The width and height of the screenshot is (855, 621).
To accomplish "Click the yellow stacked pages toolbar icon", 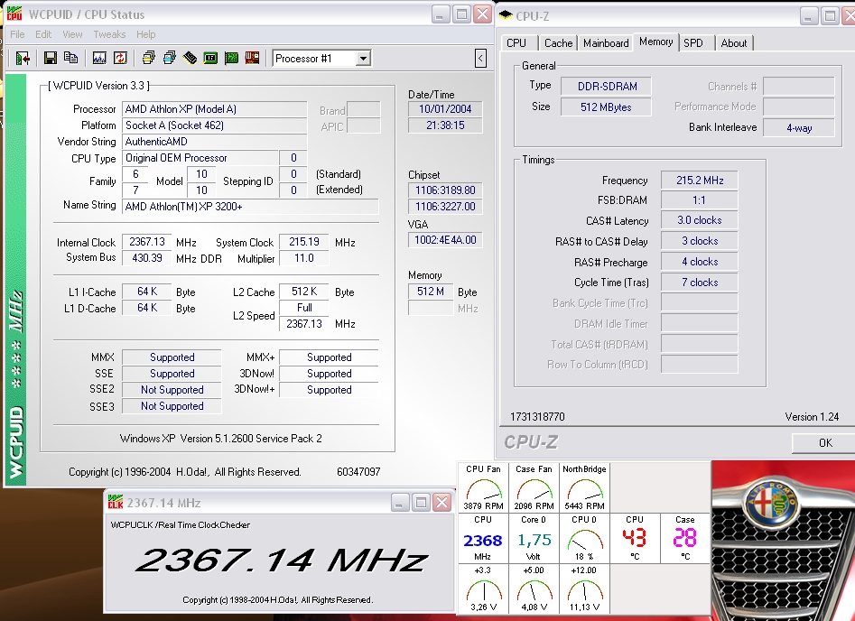I will 149,58.
